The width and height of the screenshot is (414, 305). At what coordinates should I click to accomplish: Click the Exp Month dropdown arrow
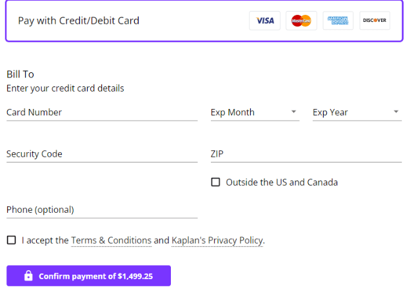click(x=293, y=112)
